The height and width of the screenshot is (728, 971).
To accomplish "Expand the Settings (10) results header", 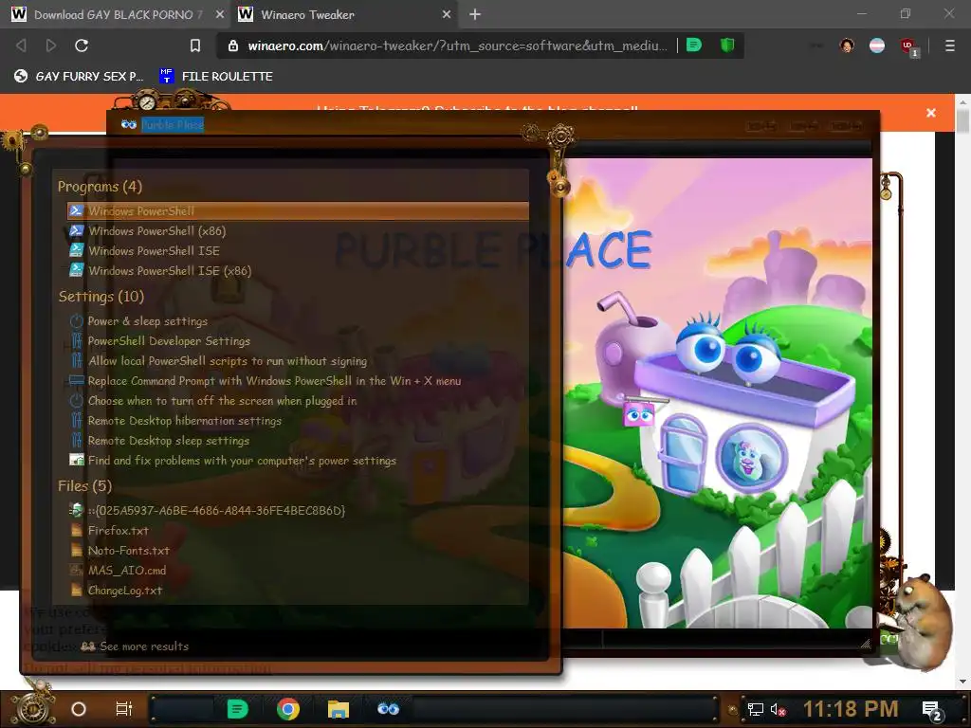I will [x=101, y=297].
